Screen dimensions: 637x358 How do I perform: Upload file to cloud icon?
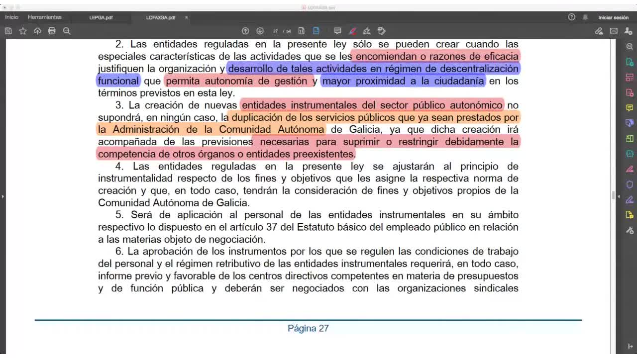(37, 31)
